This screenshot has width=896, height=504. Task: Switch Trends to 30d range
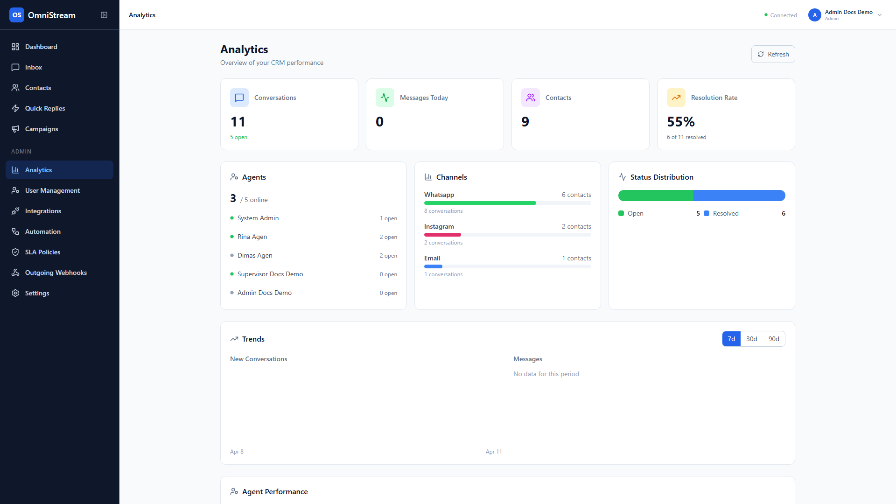[751, 339]
